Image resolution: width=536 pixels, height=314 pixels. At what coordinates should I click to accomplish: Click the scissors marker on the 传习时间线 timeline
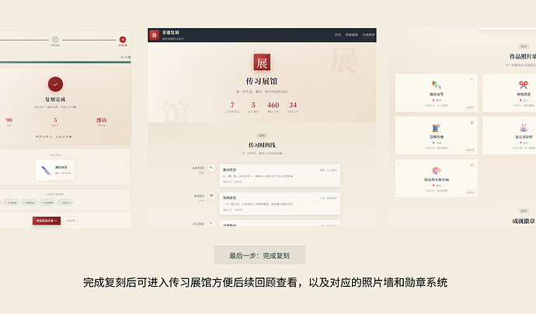point(211,196)
